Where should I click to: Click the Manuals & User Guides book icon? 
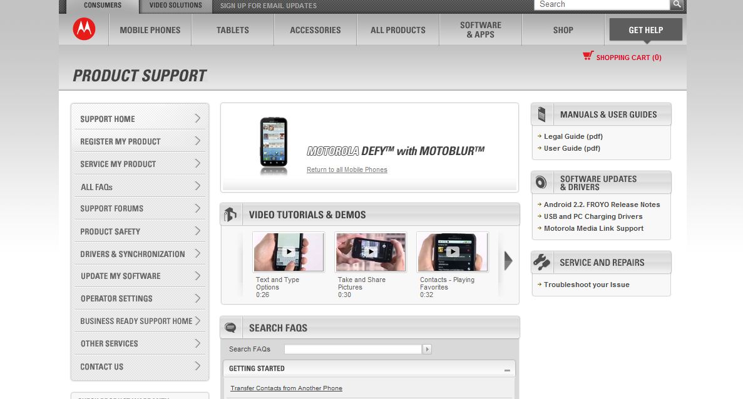click(542, 114)
